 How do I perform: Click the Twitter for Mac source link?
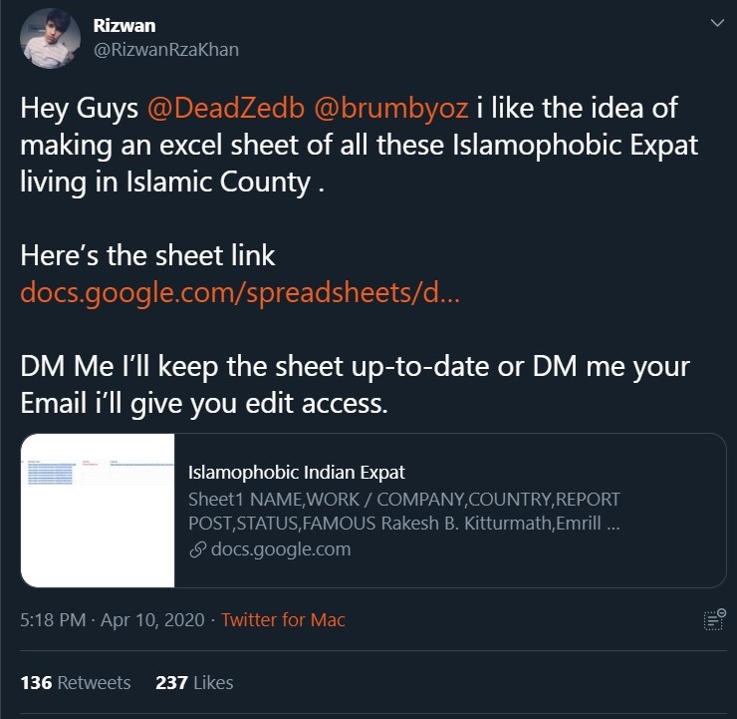pos(283,619)
